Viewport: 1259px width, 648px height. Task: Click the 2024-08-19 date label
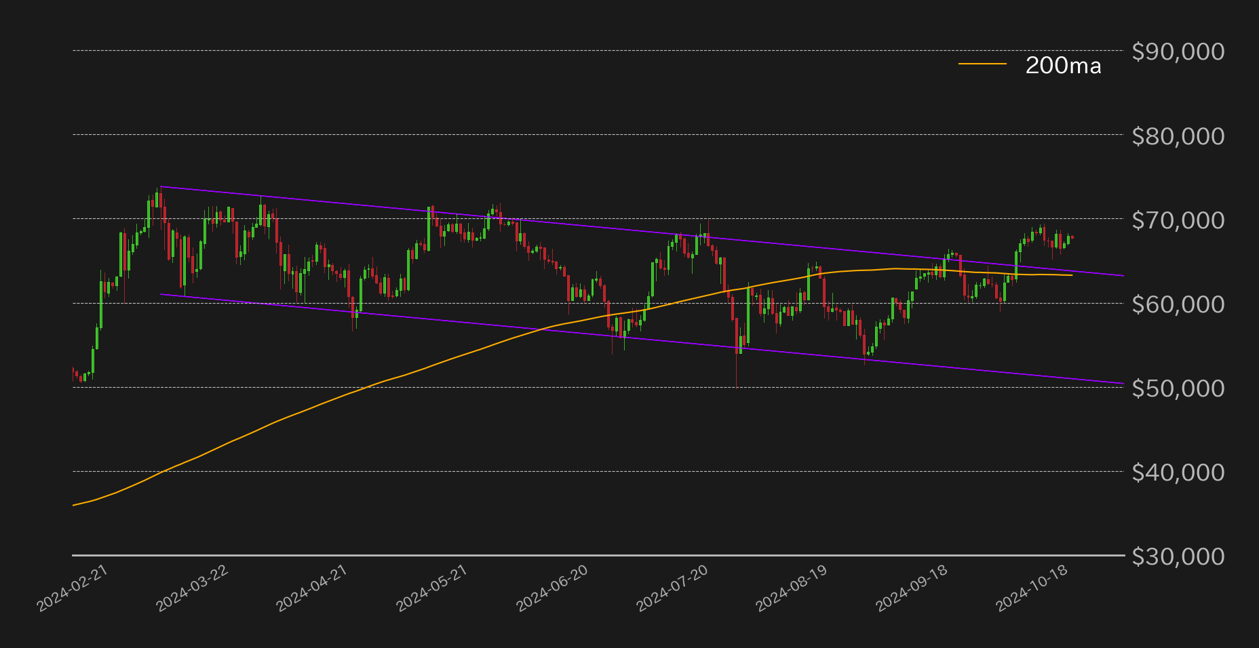[x=792, y=588]
